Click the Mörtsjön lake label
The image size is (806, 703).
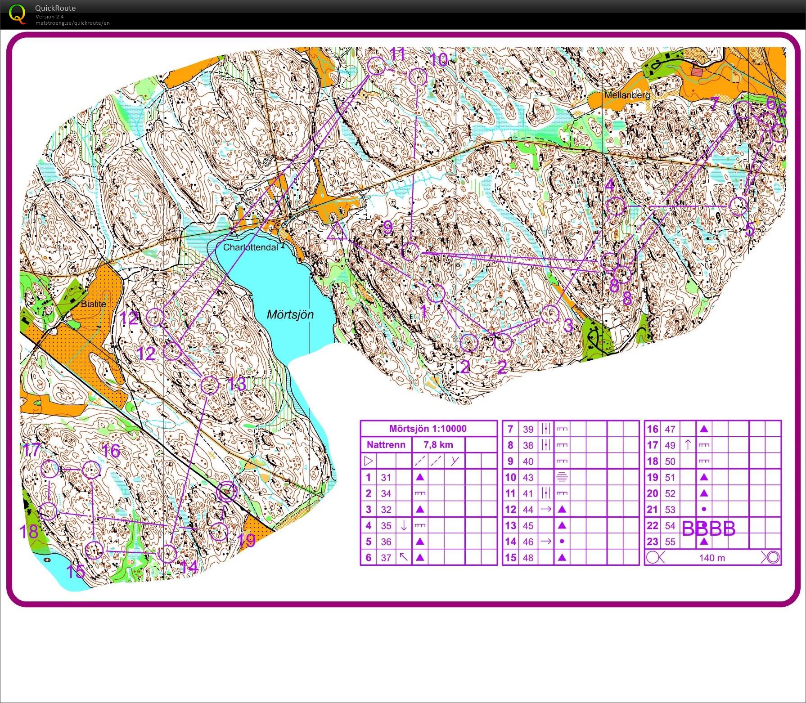tap(290, 314)
